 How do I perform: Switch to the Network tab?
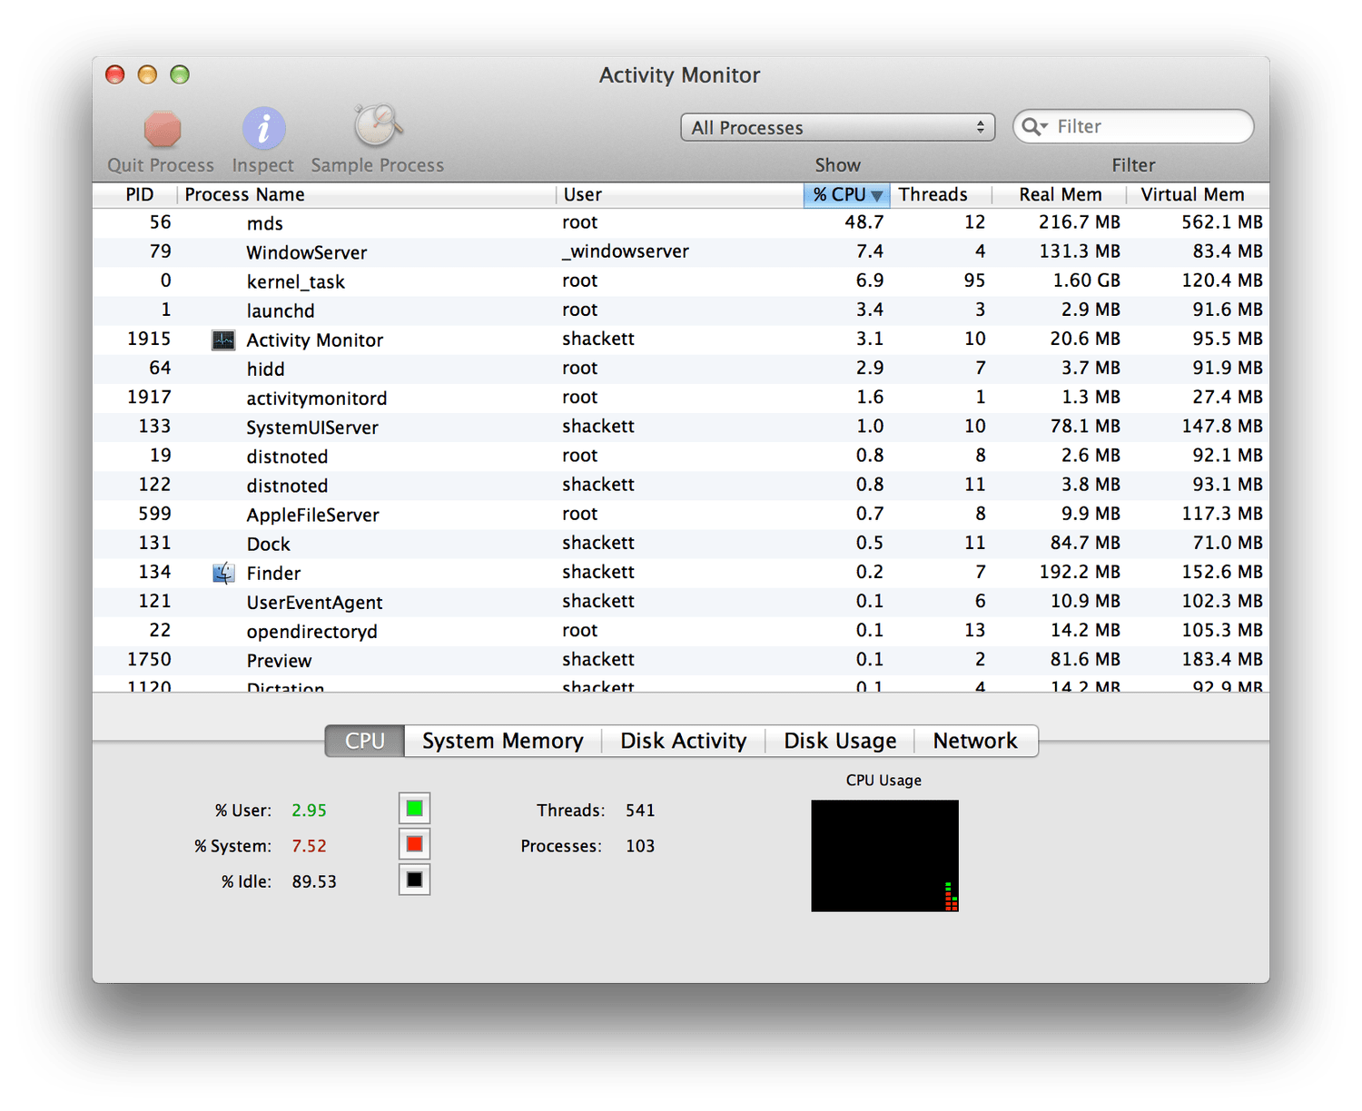[x=976, y=741]
